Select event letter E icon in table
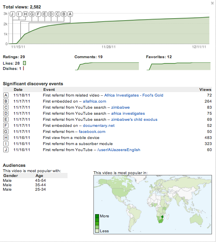The width and height of the screenshot is (216, 242). 6,120
